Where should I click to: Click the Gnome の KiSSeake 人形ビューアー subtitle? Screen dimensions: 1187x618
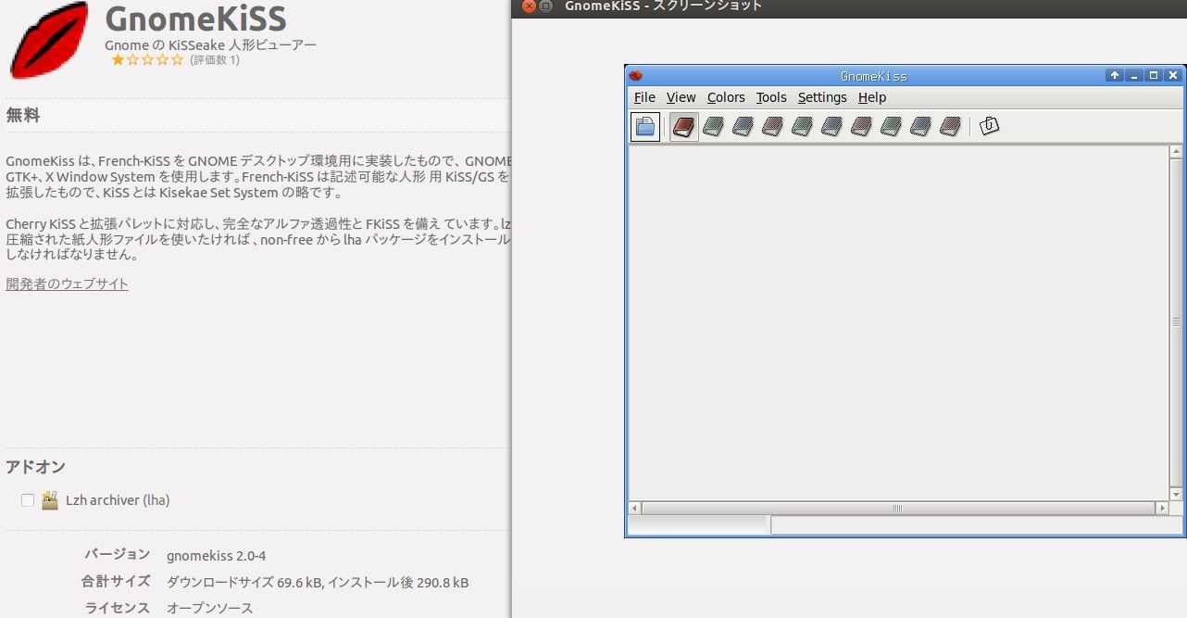[x=211, y=44]
